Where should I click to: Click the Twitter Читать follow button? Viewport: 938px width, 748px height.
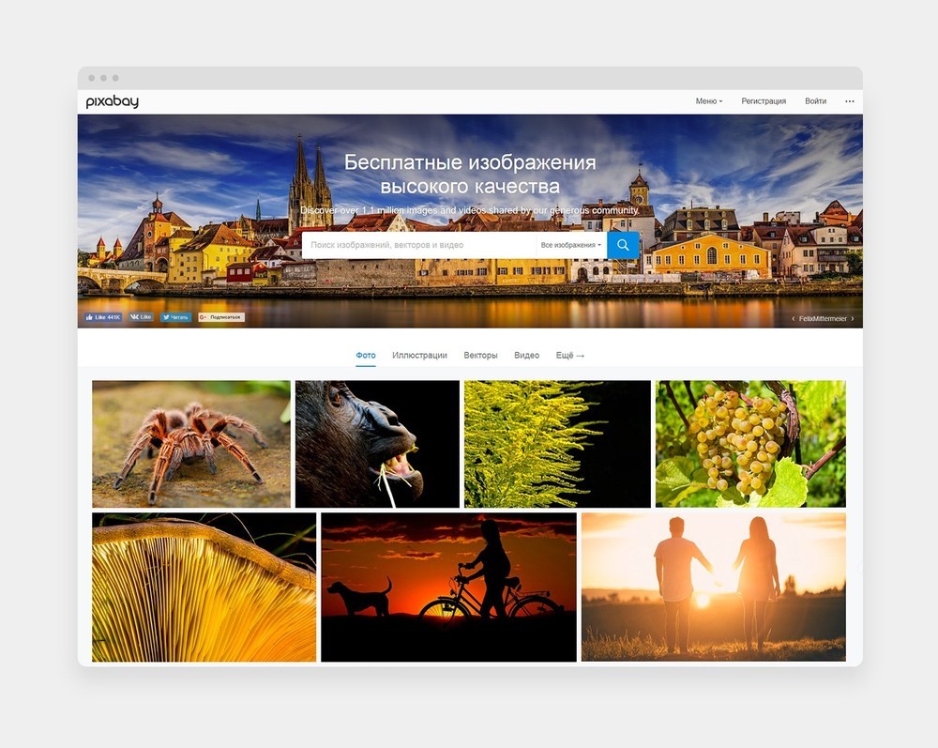tap(175, 317)
